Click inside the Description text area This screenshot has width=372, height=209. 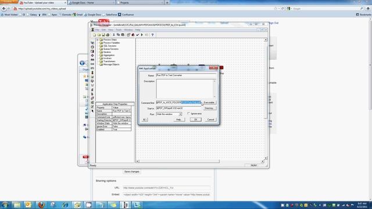point(185,89)
